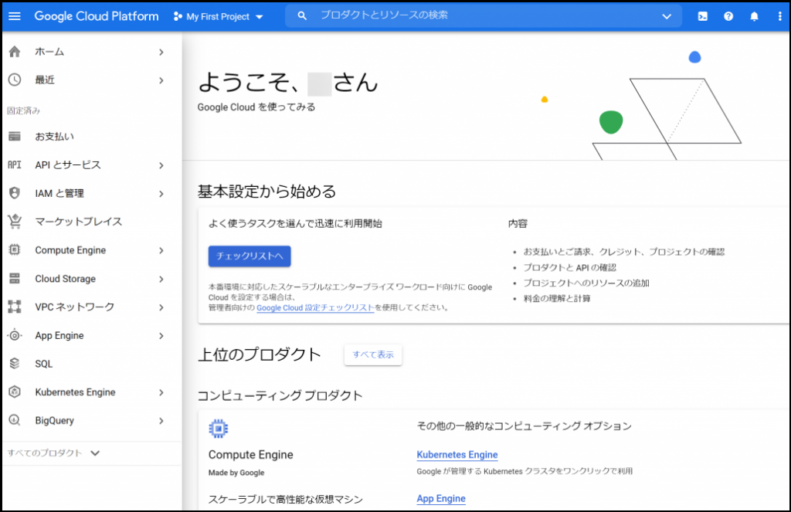Expand the ホーム submenu chevron

(161, 52)
